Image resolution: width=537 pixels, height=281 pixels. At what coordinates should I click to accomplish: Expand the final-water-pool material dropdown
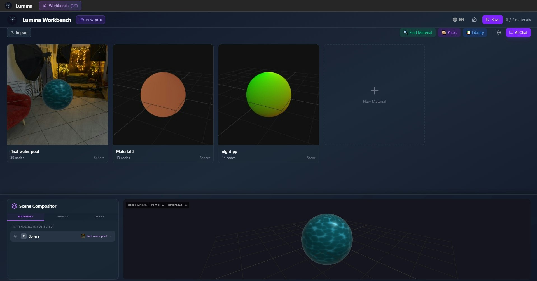pyautogui.click(x=111, y=236)
